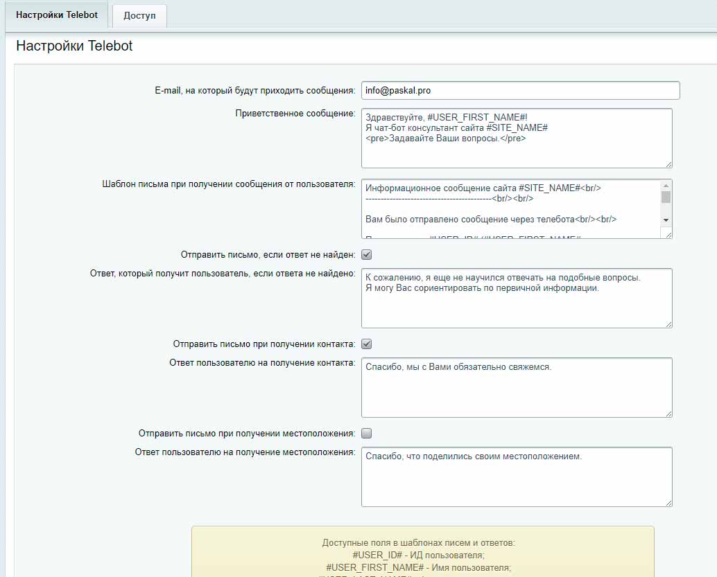
Task: Click the location reply text area
Action: click(x=517, y=485)
